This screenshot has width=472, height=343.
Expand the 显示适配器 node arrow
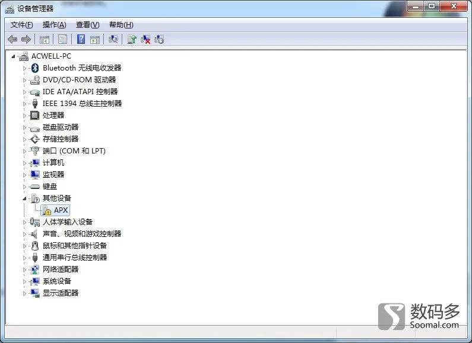coord(24,293)
